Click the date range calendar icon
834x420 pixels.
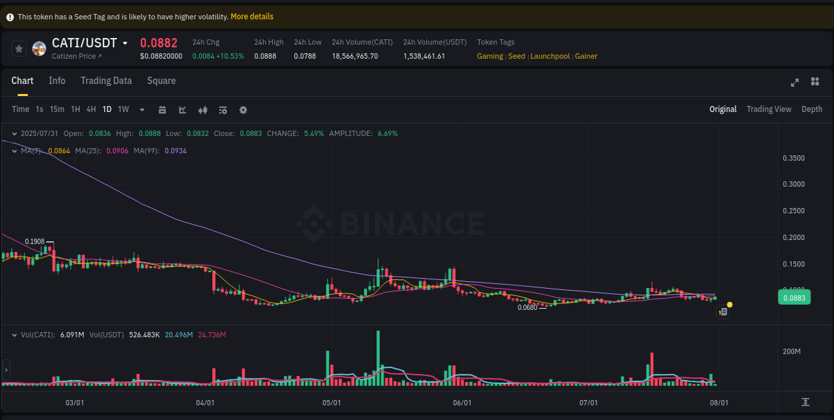[x=162, y=109]
